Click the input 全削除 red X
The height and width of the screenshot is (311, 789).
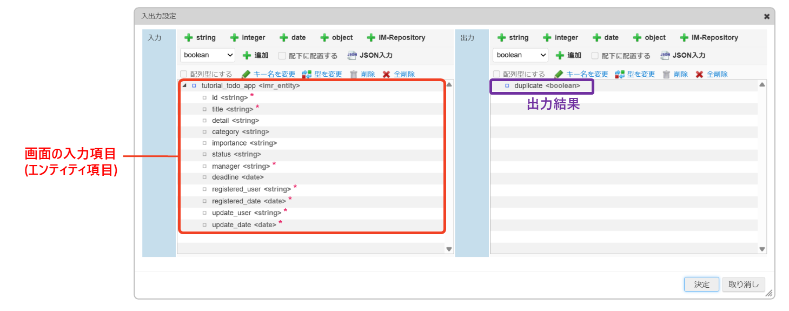(x=386, y=74)
